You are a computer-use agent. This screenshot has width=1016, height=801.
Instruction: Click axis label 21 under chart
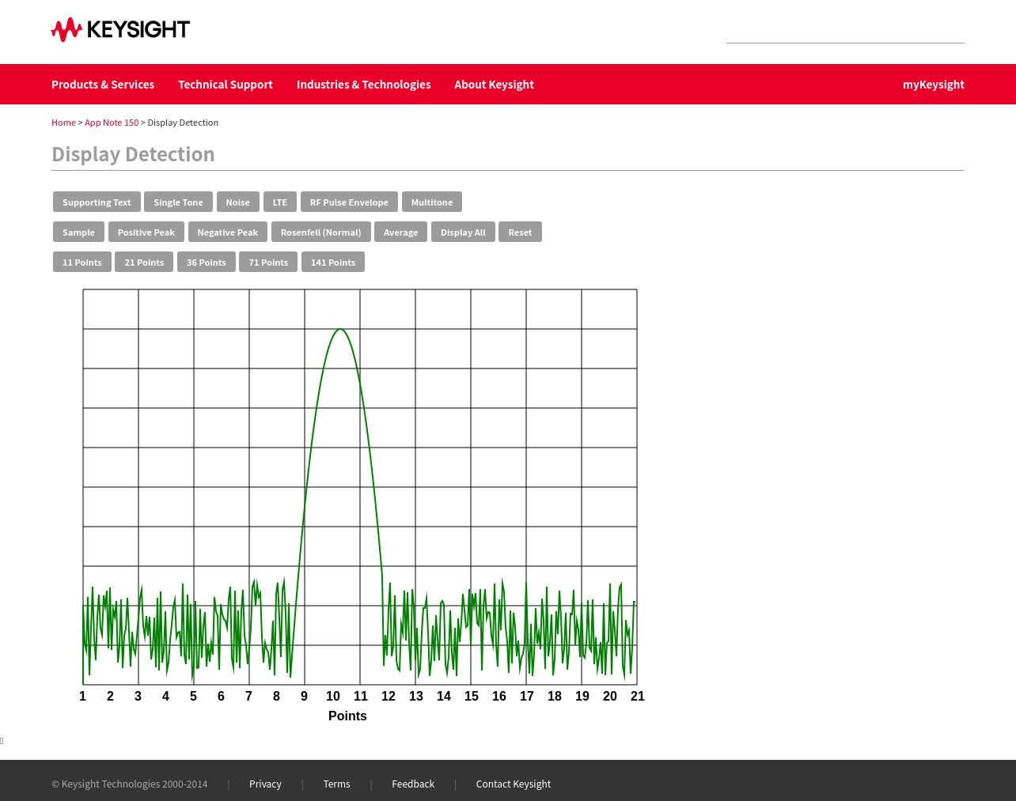[x=638, y=697]
